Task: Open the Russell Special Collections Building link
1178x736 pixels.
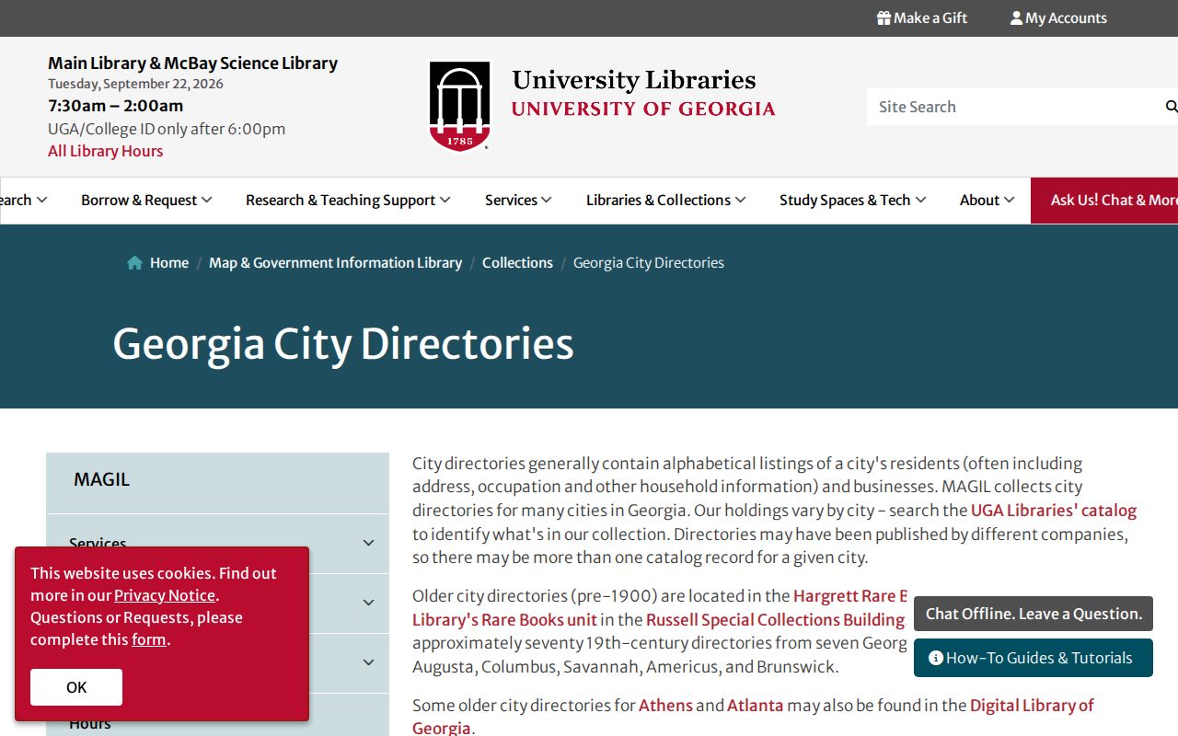Action: 775,619
